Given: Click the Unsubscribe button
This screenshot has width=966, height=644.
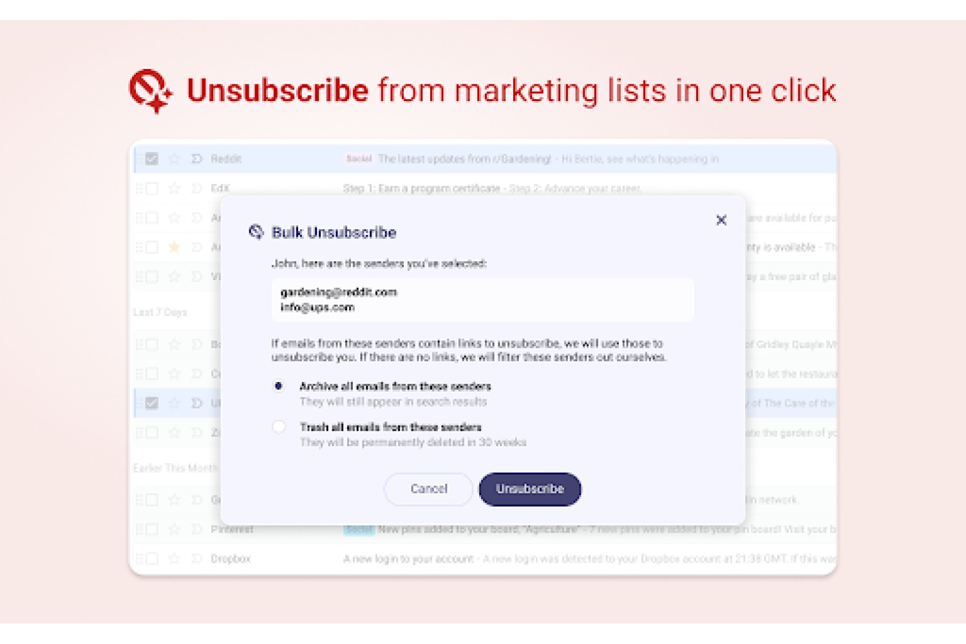Looking at the screenshot, I should pos(529,489).
